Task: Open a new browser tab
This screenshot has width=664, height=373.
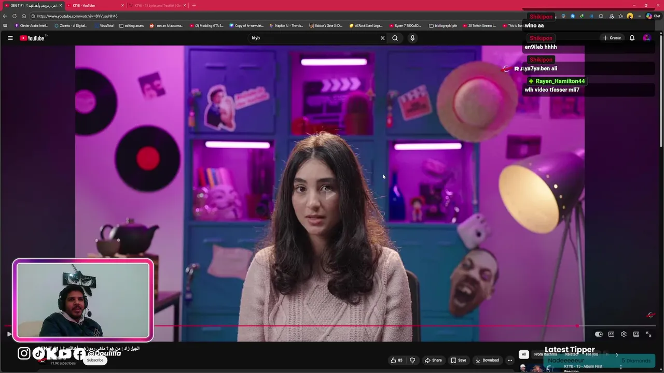Action: coord(194,5)
